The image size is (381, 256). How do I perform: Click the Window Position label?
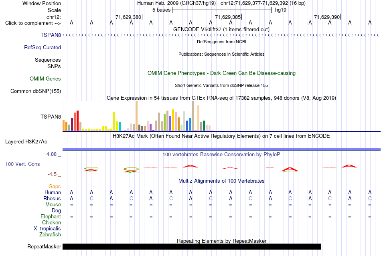click(42, 3)
